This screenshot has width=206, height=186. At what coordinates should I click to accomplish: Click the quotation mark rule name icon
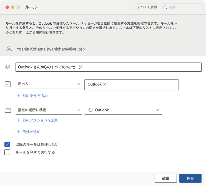[8, 67]
